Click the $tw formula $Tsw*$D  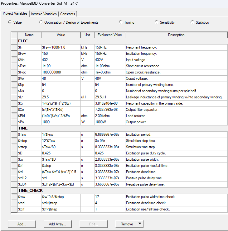pyautogui.click(x=61, y=159)
